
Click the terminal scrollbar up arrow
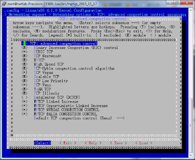(191, 10)
